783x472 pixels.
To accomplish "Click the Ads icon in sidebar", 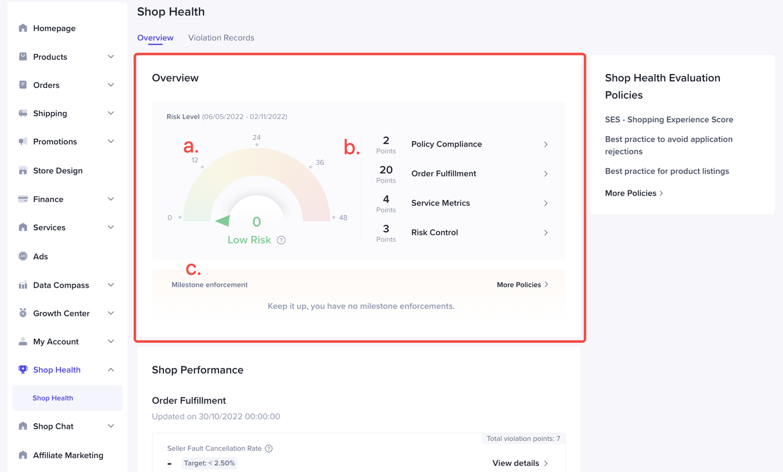I will pos(23,256).
